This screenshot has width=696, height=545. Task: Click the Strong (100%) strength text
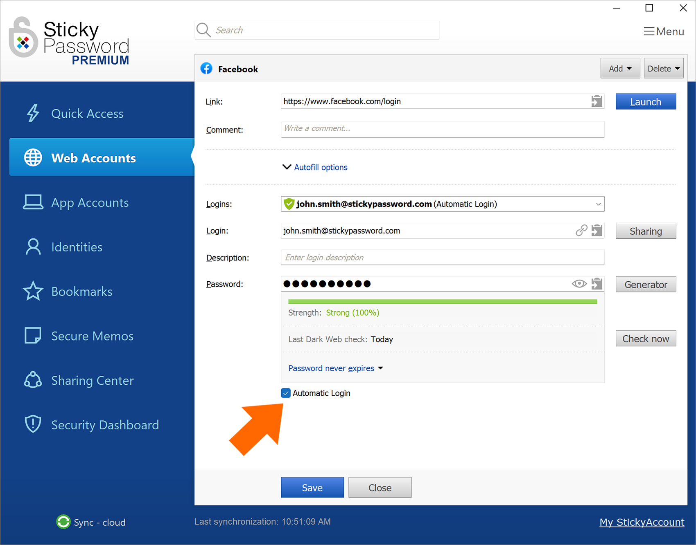pos(353,313)
